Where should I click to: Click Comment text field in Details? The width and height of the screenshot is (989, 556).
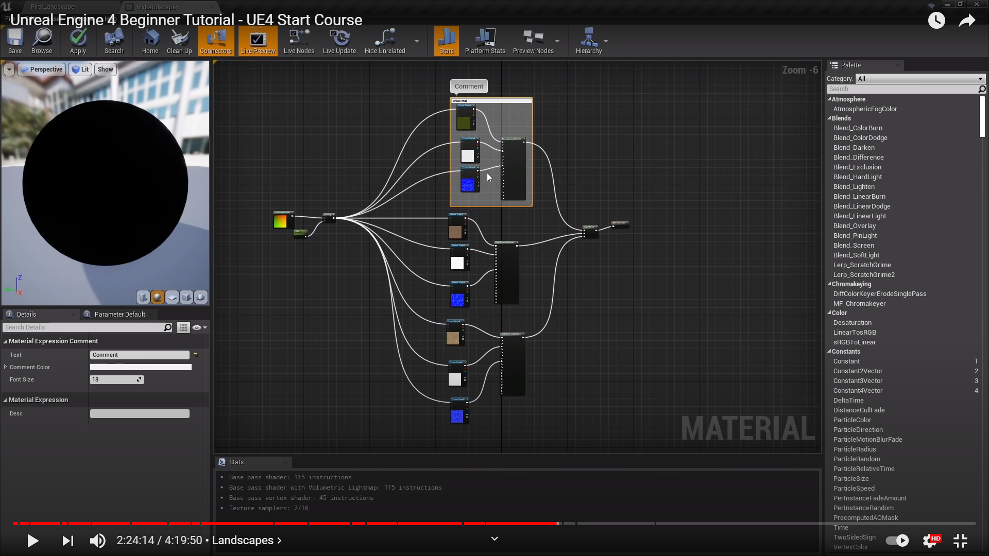(140, 355)
